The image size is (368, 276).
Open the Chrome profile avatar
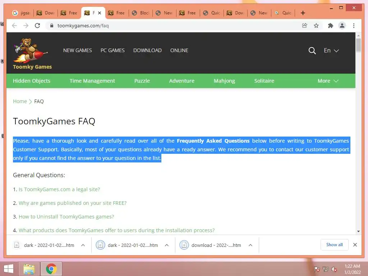pyautogui.click(x=342, y=26)
